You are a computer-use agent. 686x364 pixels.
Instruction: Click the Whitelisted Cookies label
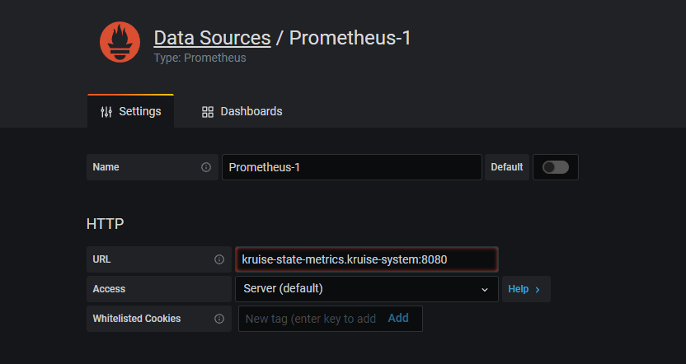pos(137,319)
